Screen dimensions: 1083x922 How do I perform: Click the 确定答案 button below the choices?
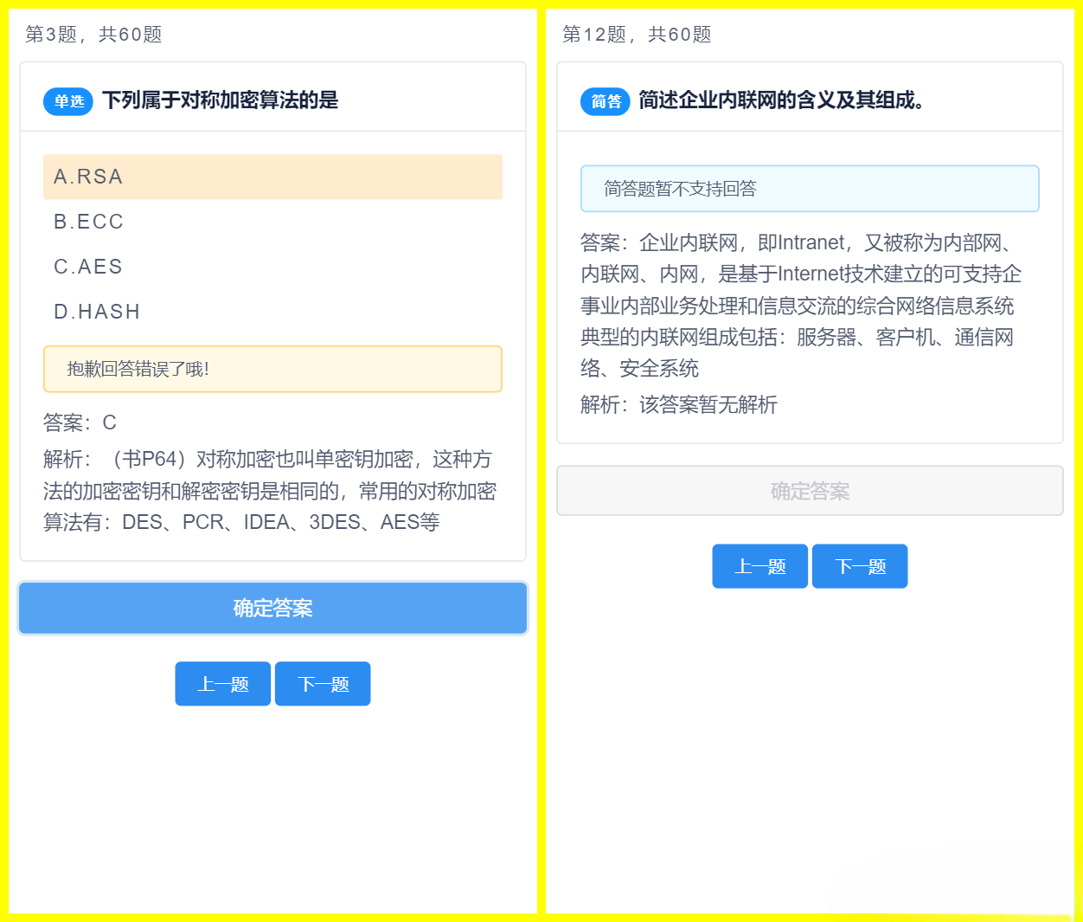tap(272, 608)
